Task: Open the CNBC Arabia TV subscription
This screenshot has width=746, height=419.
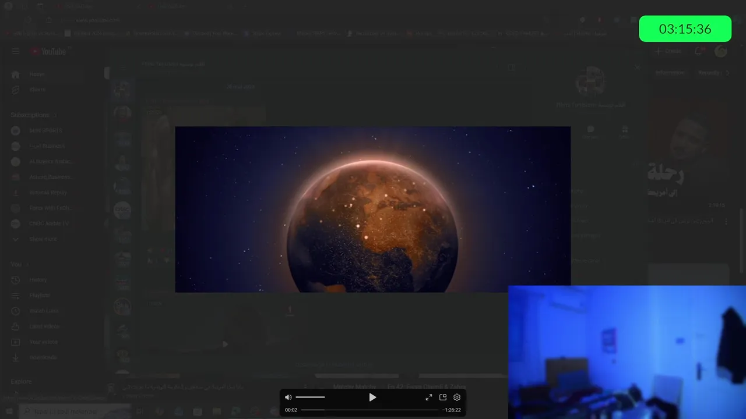Action: click(x=49, y=223)
